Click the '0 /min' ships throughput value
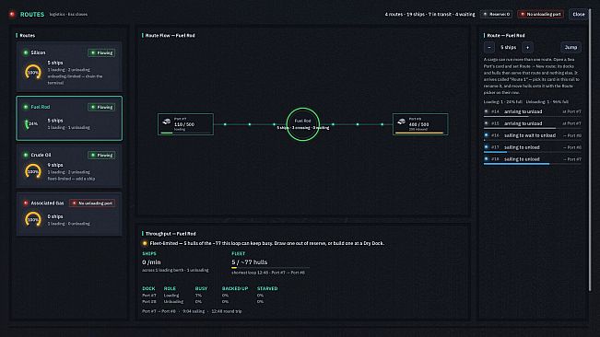This screenshot has width=600, height=337. coord(151,262)
